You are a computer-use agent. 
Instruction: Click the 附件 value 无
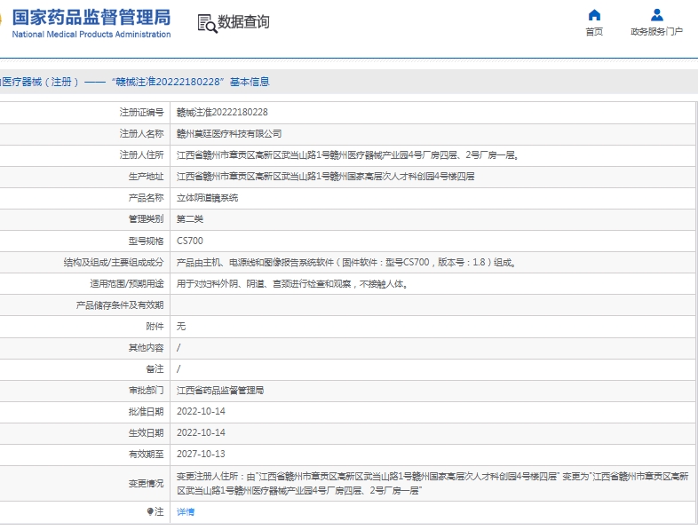tap(181, 326)
